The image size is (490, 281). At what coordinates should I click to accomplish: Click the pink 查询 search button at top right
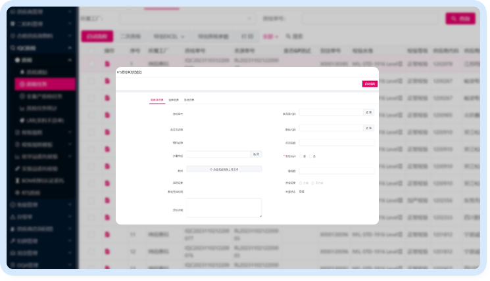[x=460, y=19]
